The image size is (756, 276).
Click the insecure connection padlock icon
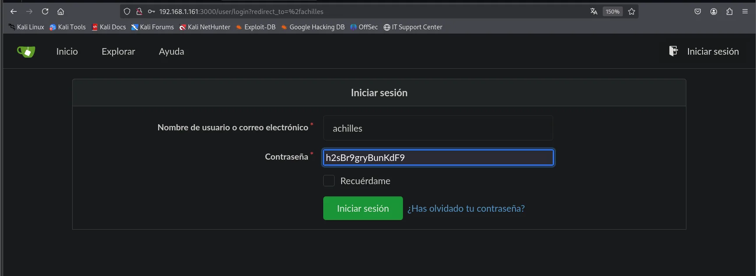click(139, 12)
